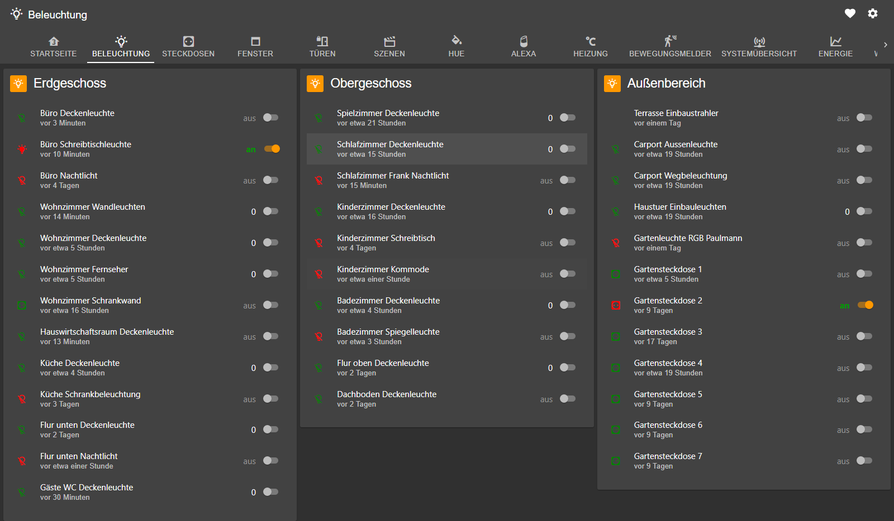Click the bulb icon of Schlafzimmer Frank Nachtlicht
This screenshot has height=521, width=894.
click(x=318, y=180)
